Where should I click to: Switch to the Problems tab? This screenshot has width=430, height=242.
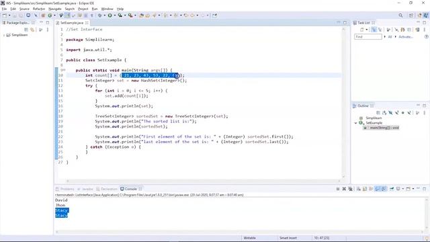(65, 189)
